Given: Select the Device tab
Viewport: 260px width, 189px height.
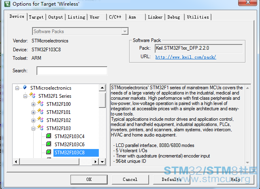Looking at the screenshot, I should [x=17, y=17].
